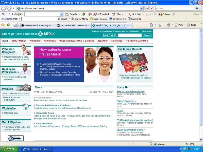This screenshot has width=203, height=152.
Task: Open the 915 blocked popup blocker
Action: click(101, 14)
